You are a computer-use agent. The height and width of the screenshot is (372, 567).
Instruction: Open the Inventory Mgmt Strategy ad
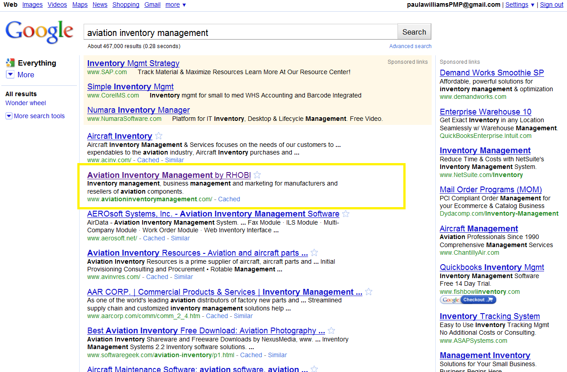click(x=133, y=63)
